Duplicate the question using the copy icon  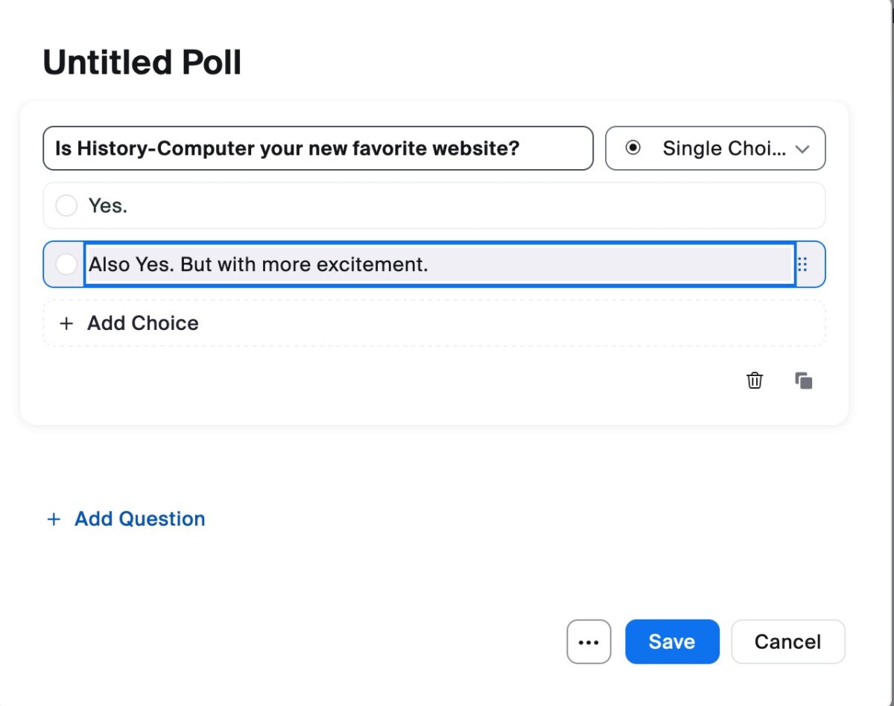click(804, 381)
